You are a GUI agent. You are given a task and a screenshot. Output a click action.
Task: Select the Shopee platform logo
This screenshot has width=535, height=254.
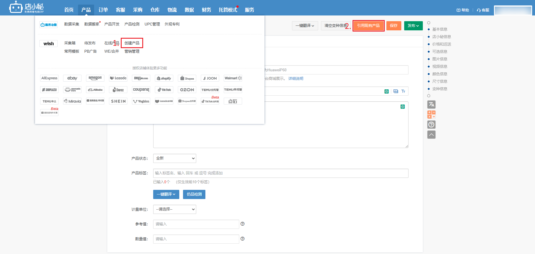click(x=187, y=78)
